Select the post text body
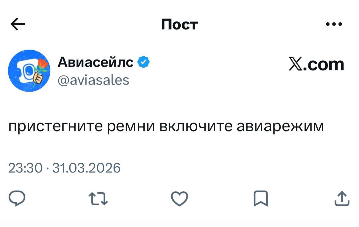This screenshot has width=359, height=227. (166, 126)
